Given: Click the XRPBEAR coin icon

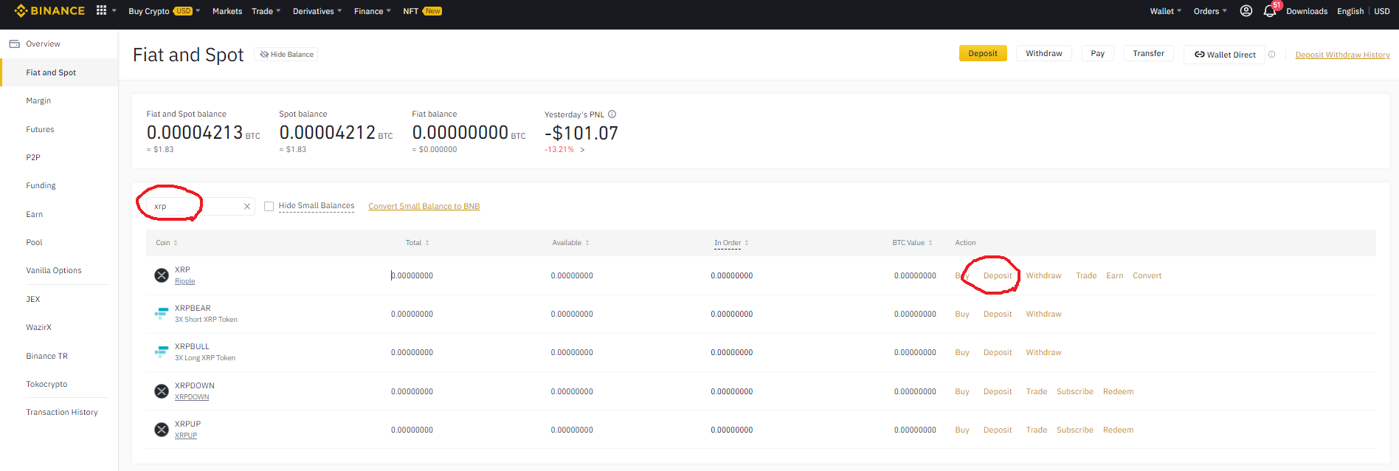Looking at the screenshot, I should pyautogui.click(x=162, y=314).
